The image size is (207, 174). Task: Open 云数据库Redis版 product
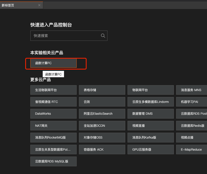pos(192,126)
